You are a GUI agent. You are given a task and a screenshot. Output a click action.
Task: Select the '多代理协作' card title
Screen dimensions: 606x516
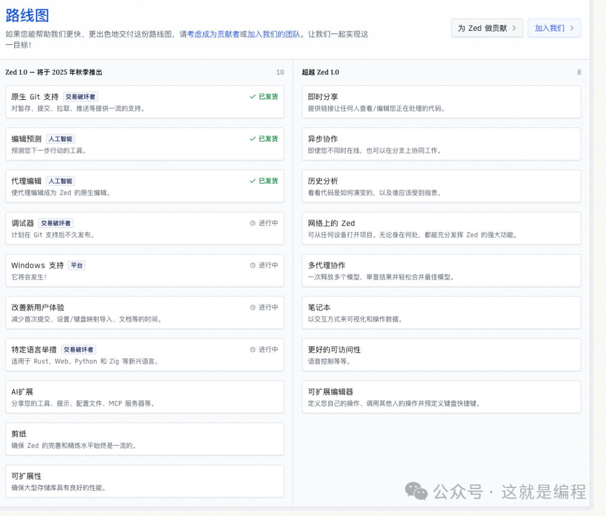[x=327, y=266]
